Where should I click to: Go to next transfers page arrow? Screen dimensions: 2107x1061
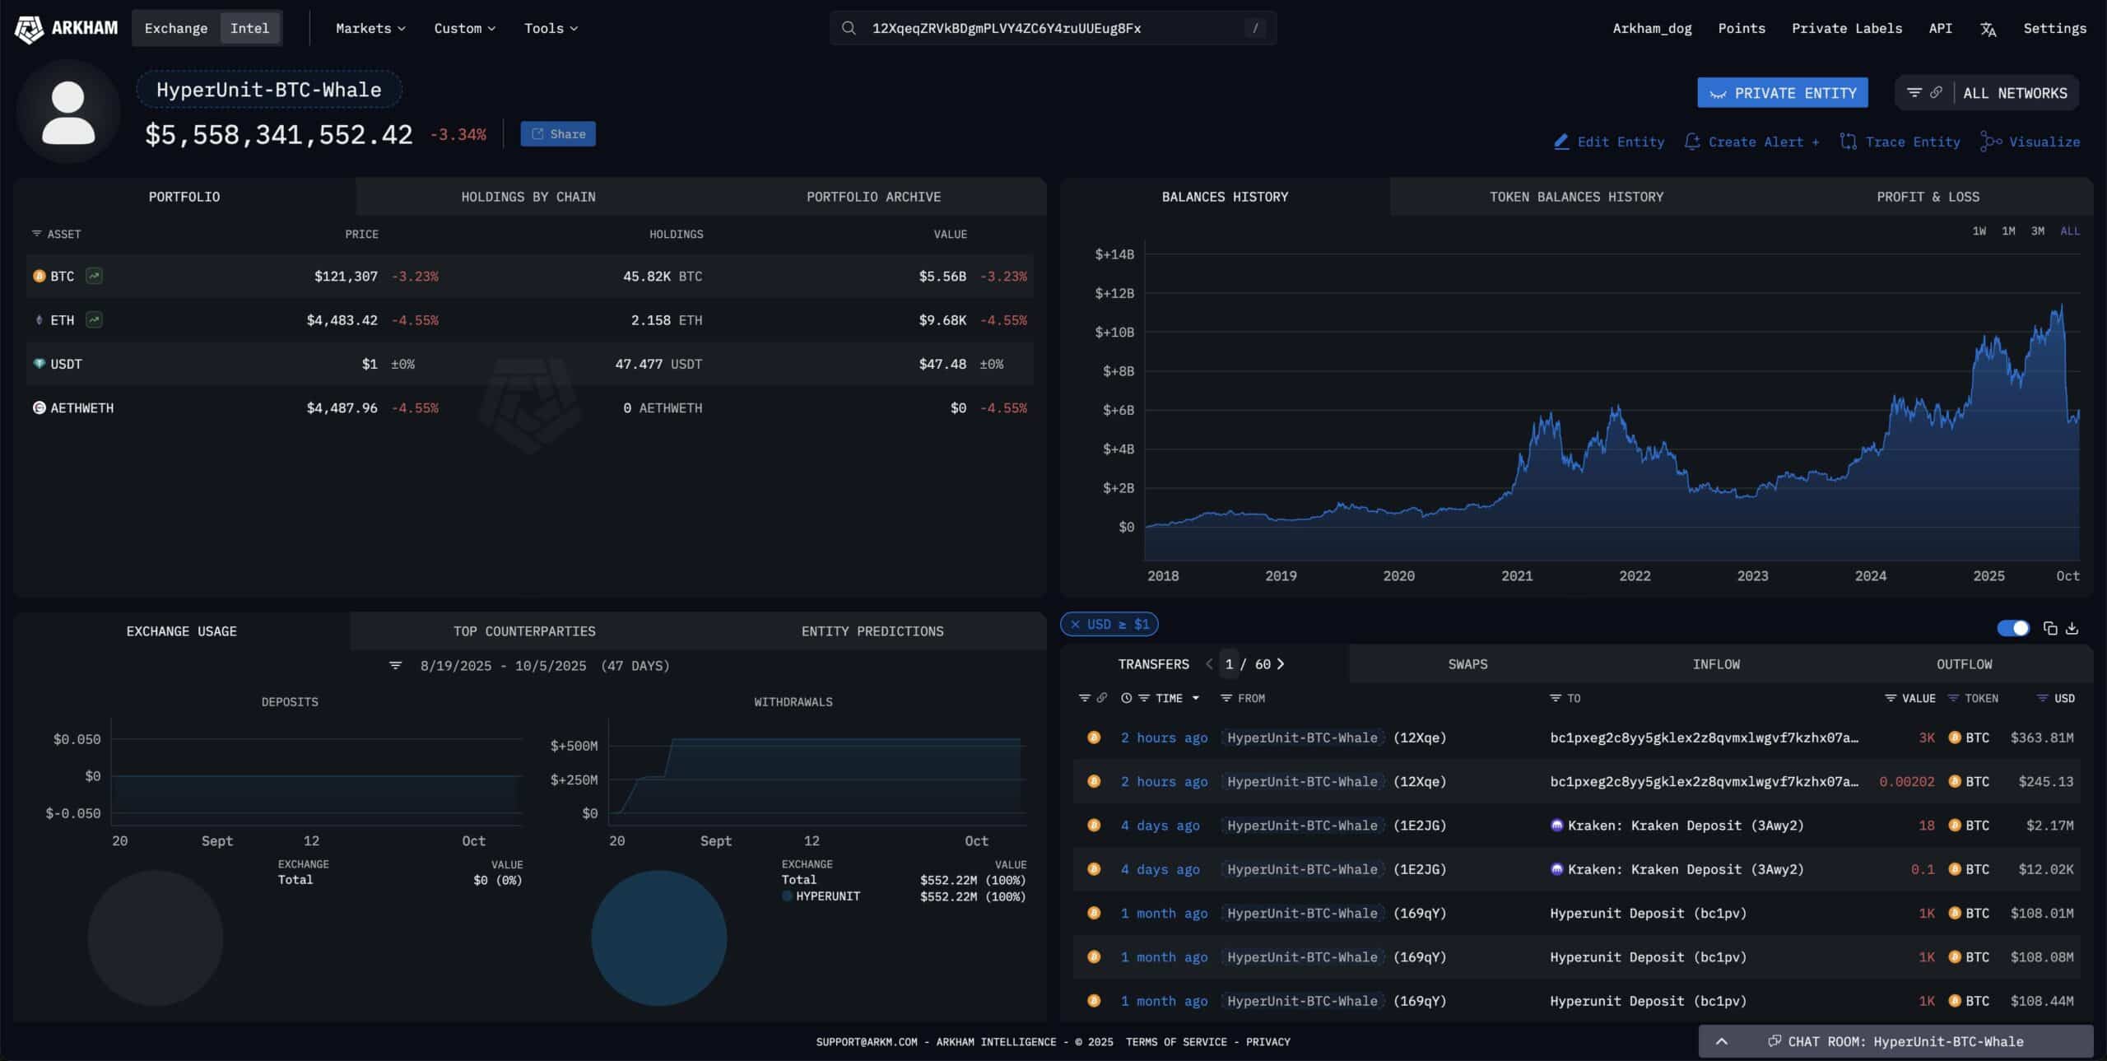pyautogui.click(x=1281, y=663)
